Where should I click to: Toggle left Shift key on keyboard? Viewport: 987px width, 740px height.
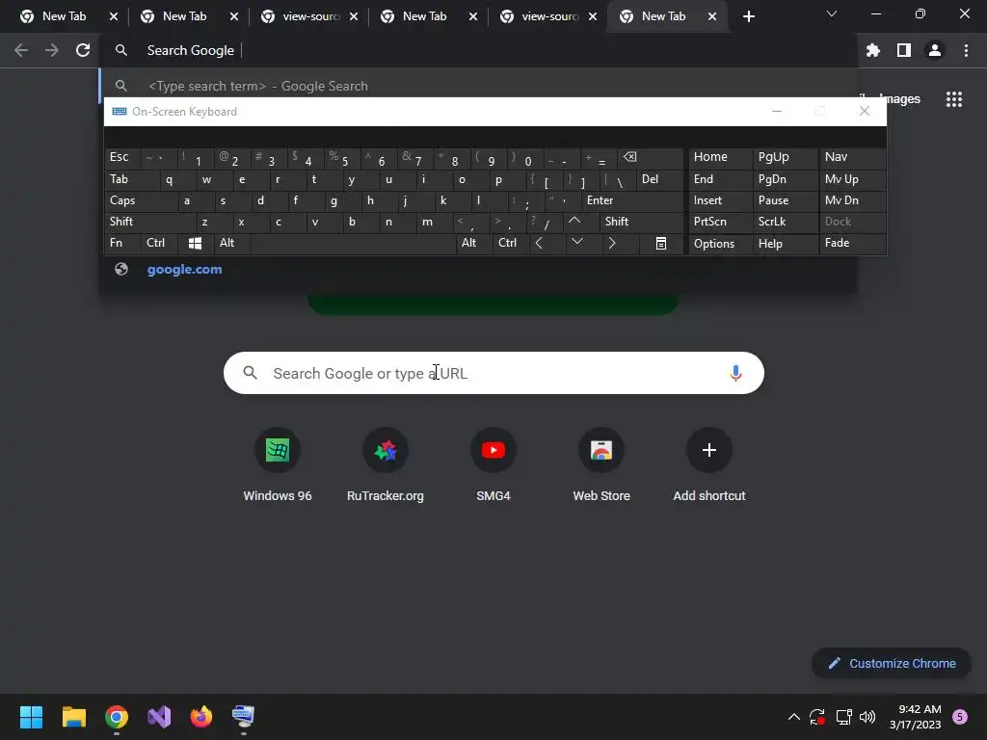click(x=150, y=222)
